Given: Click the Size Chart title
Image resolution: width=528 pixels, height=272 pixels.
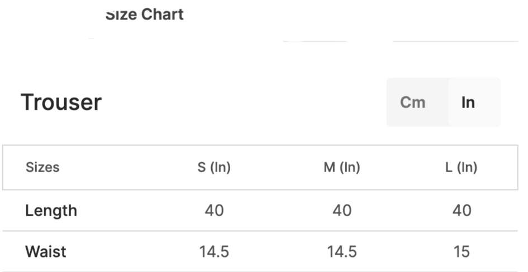Looking at the screenshot, I should pos(144,14).
